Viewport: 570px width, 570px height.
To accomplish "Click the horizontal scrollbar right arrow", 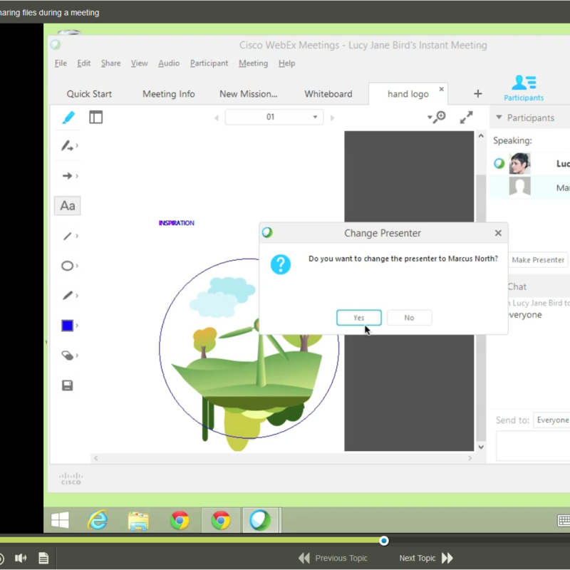I will point(470,458).
